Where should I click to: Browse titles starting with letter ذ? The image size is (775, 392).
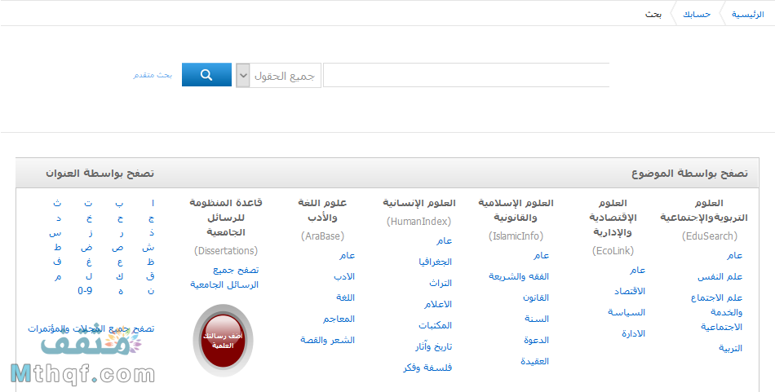pos(152,232)
